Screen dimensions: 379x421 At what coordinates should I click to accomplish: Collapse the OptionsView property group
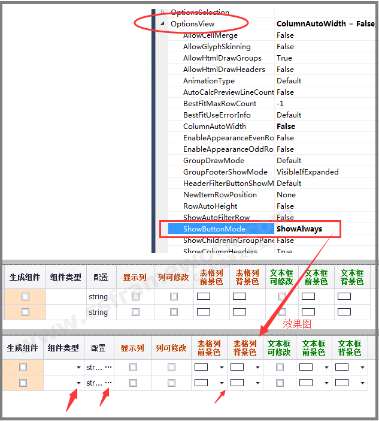163,24
